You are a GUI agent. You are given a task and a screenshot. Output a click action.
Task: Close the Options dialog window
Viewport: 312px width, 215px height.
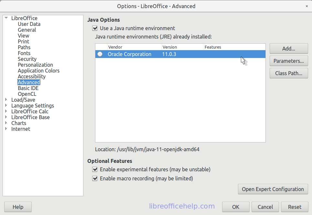307,6
